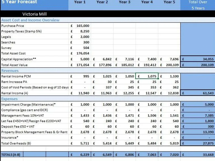This screenshot has height=161, width=215.
Task: Click the Total Asset Cost value 176,054
Action: tap(80, 53)
